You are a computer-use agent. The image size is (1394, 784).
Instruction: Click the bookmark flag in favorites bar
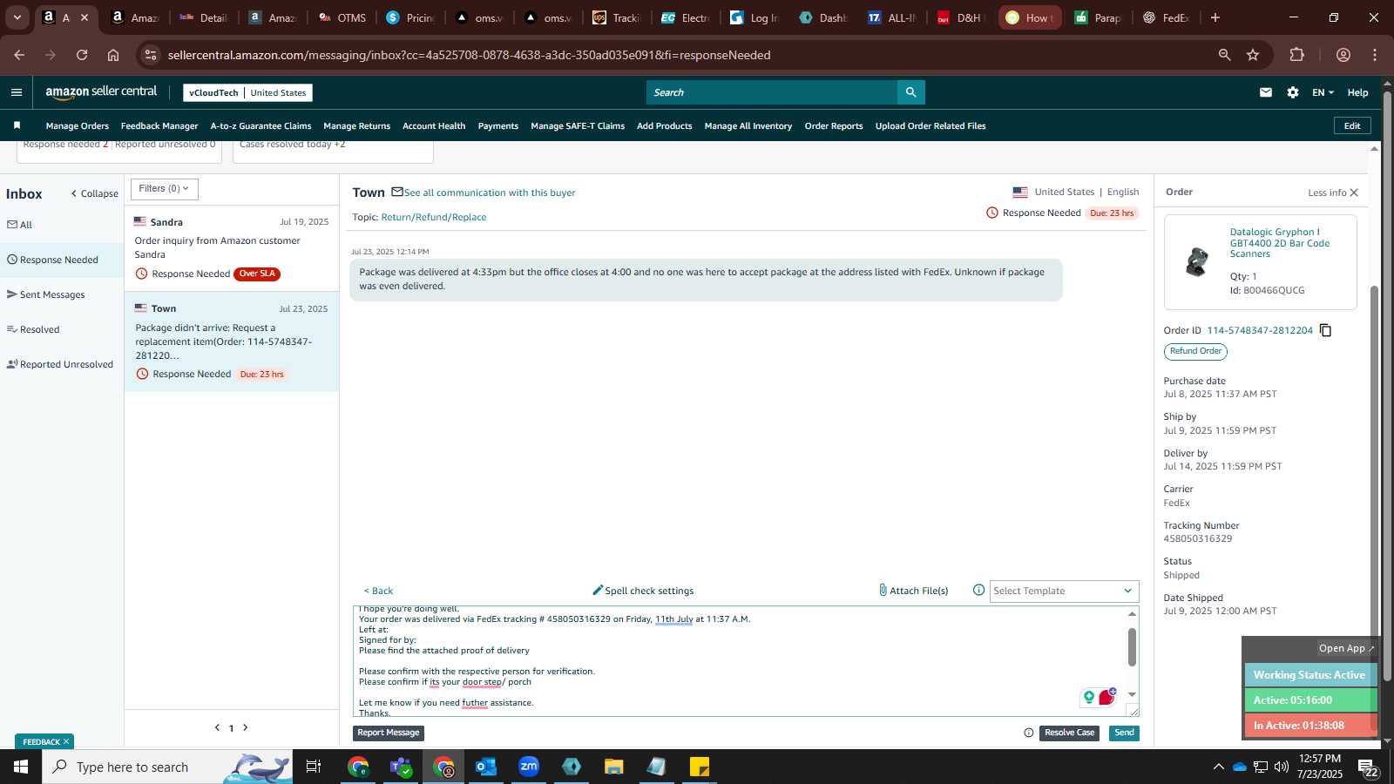coord(17,125)
